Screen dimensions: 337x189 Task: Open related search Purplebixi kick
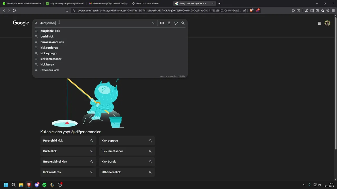[x=68, y=141]
